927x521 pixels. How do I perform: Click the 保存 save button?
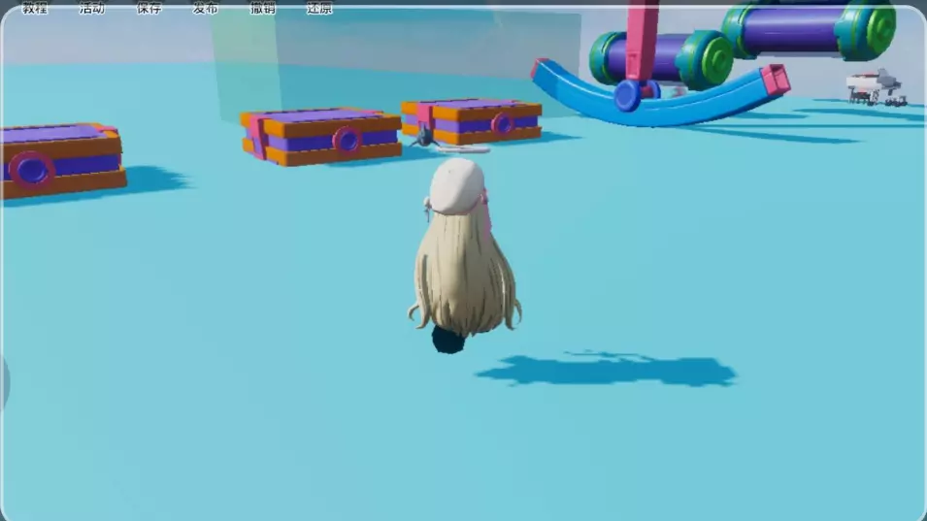click(x=149, y=8)
